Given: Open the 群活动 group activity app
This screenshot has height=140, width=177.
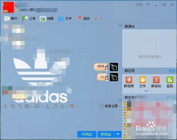Looking at the screenshot, I should pyautogui.click(x=156, y=82).
